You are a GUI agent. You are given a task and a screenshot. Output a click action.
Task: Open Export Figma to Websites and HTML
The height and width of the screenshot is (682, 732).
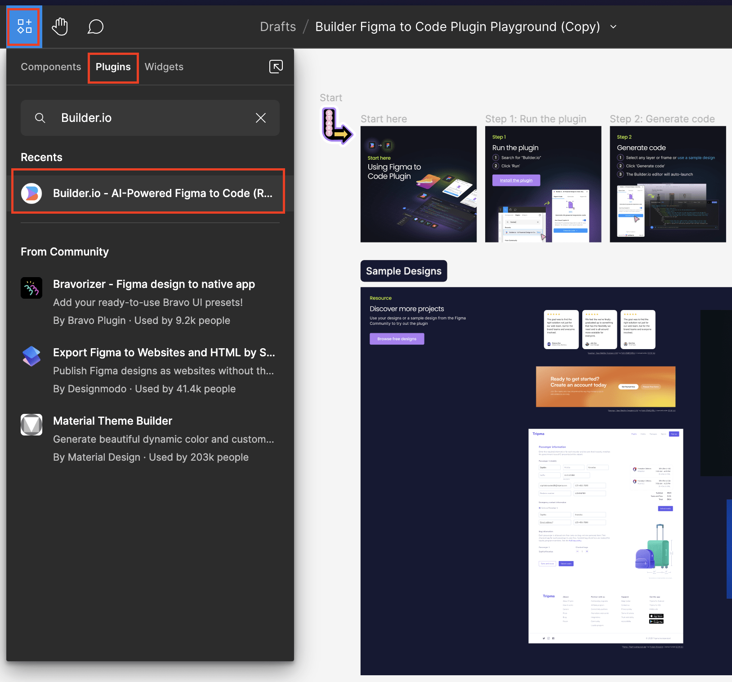tap(164, 353)
